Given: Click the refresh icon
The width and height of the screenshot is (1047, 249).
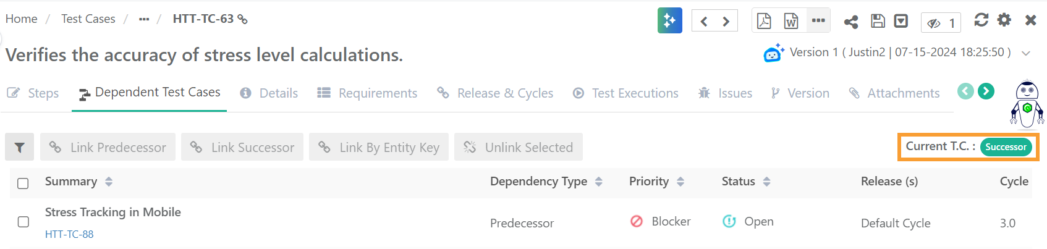Looking at the screenshot, I should tap(981, 20).
